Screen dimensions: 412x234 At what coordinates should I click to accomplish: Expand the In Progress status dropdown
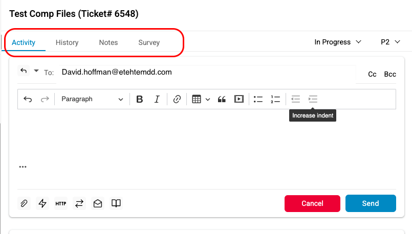338,42
